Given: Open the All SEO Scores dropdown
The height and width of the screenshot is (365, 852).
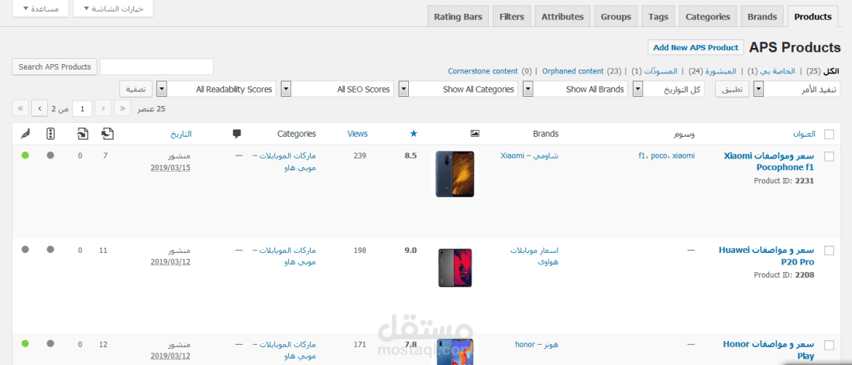Looking at the screenshot, I should pyautogui.click(x=338, y=89).
